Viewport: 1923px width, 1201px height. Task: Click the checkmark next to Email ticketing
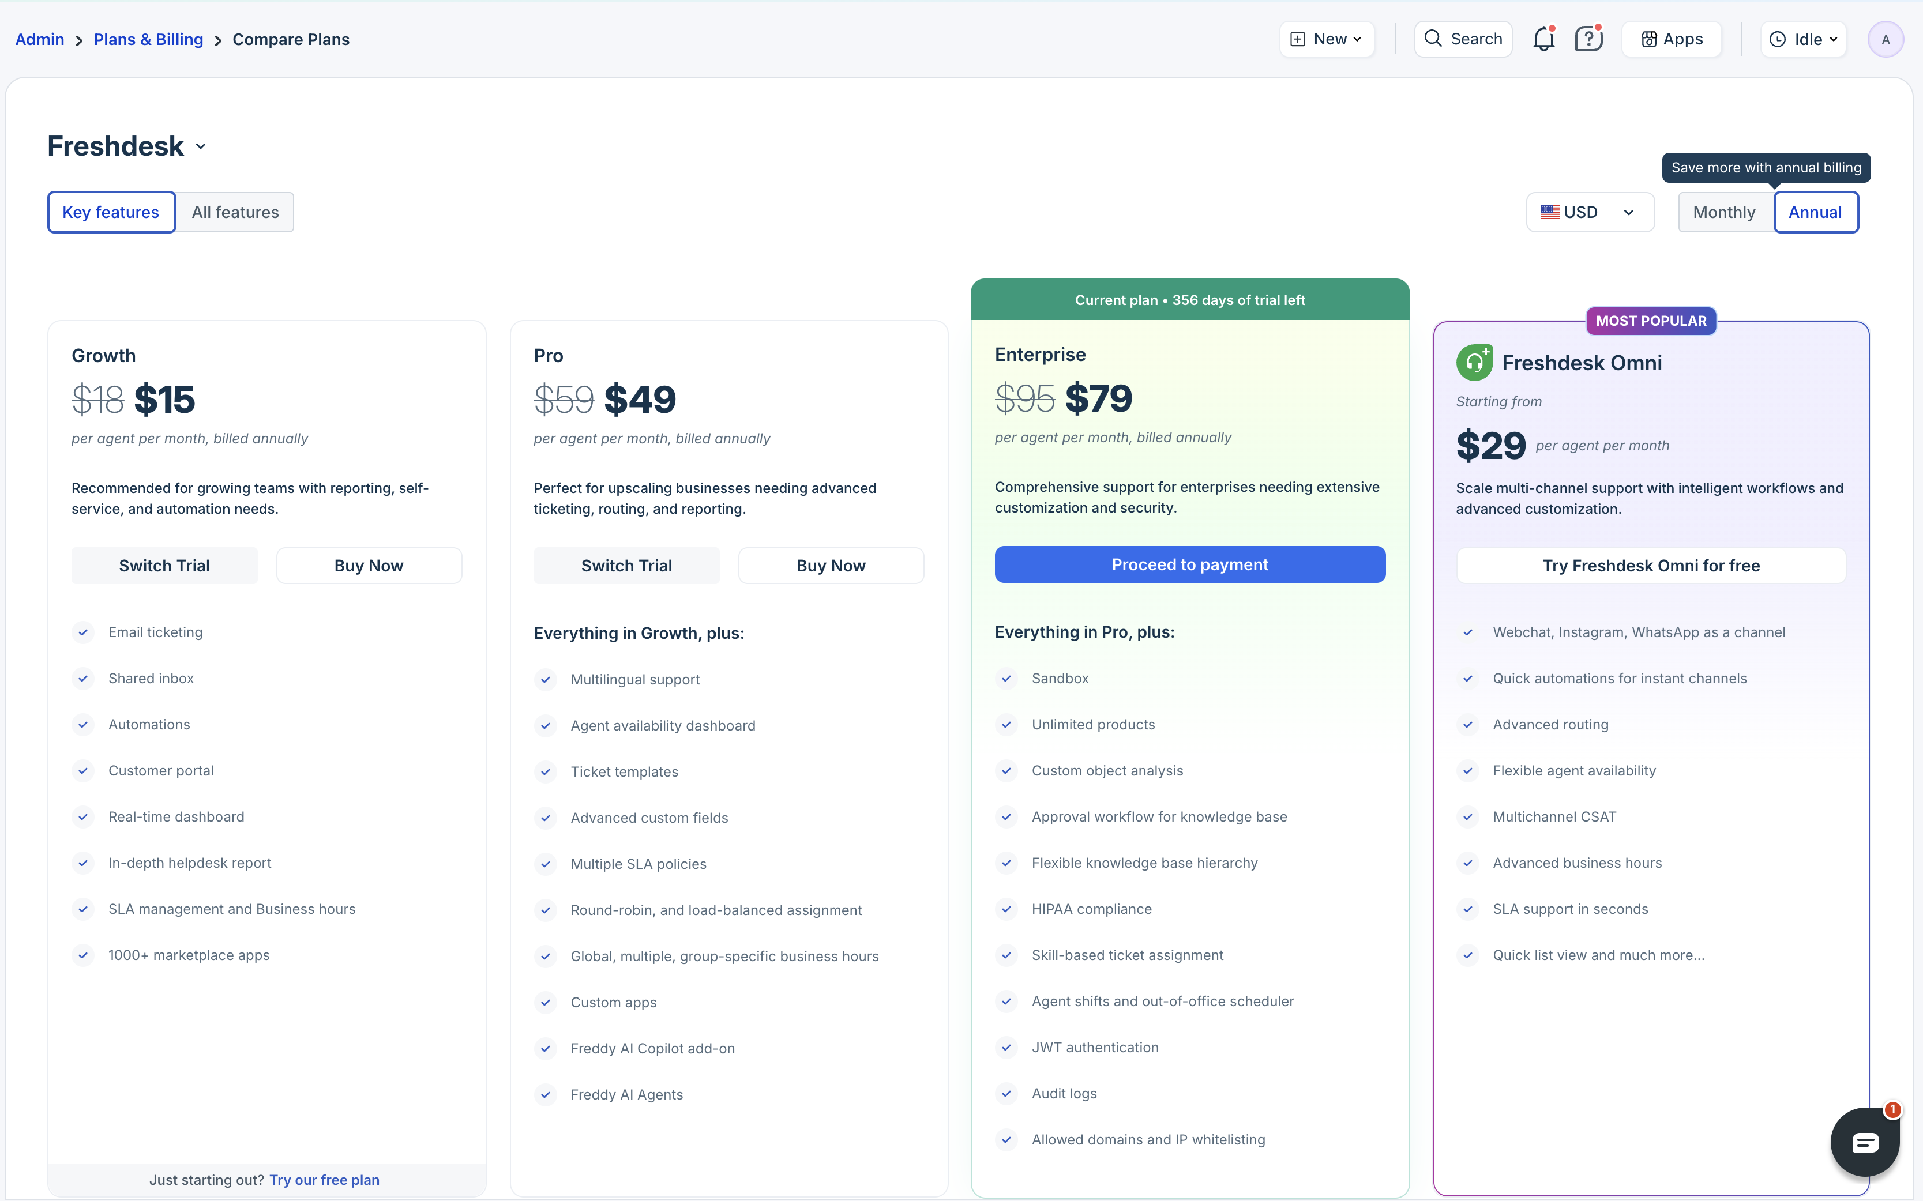pyautogui.click(x=82, y=632)
